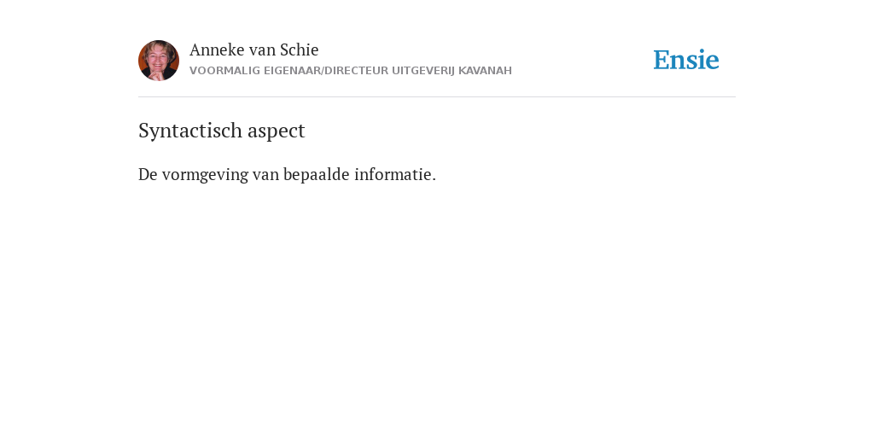Click the word 'informatie' in the definition
This screenshot has height=437, width=874.
pyautogui.click(x=393, y=174)
